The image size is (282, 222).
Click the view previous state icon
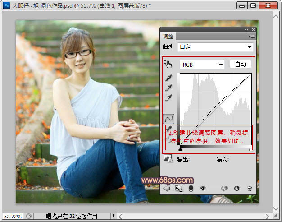point(224,189)
